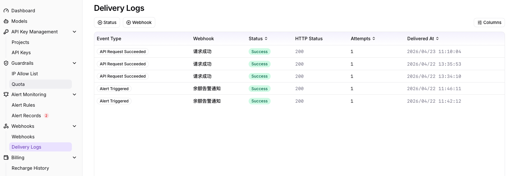Image resolution: width=513 pixels, height=176 pixels.
Task: Open Status filter dropdown
Action: pyautogui.click(x=107, y=23)
